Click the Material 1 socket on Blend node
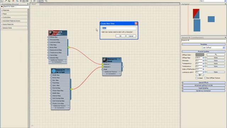227x128 pixels. click(x=103, y=64)
